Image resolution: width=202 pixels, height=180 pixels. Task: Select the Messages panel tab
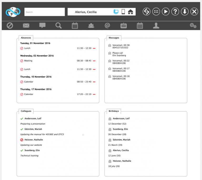[114, 38]
